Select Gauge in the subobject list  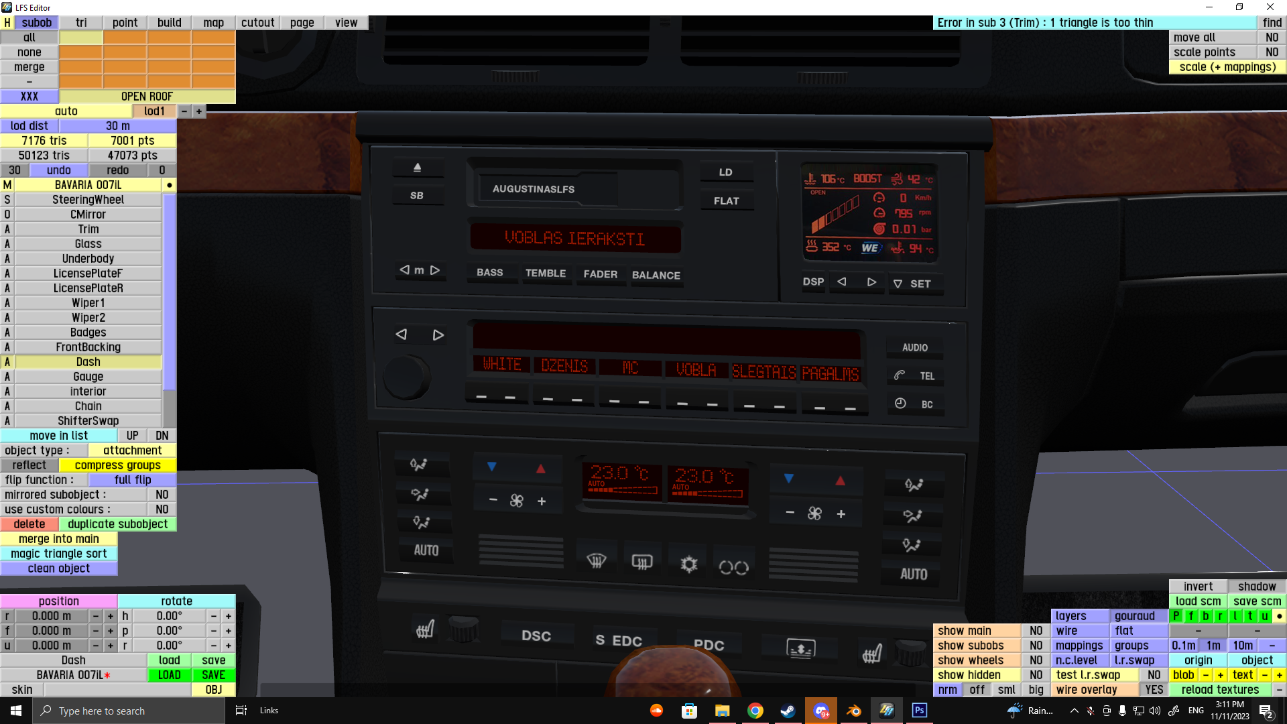pyautogui.click(x=88, y=377)
